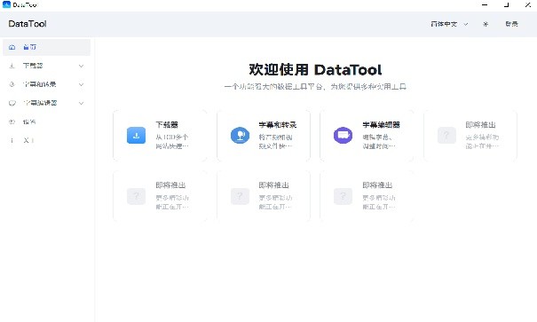Click the sidebar icon beside 字幕和转录

tap(12, 84)
